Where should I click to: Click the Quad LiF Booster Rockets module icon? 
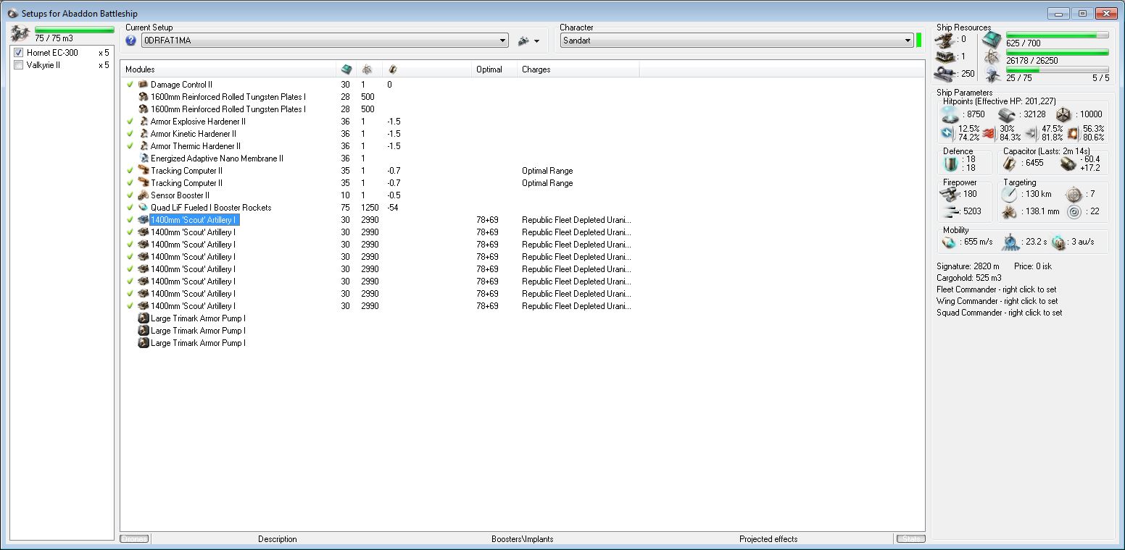144,208
